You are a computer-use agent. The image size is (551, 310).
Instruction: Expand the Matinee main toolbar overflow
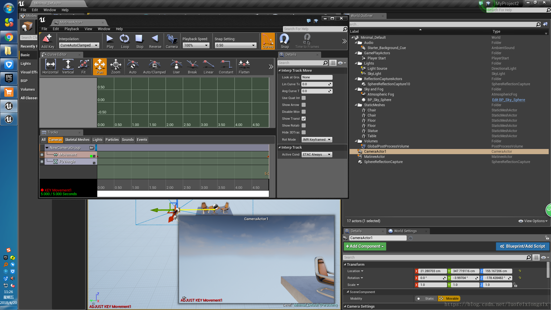[344, 41]
